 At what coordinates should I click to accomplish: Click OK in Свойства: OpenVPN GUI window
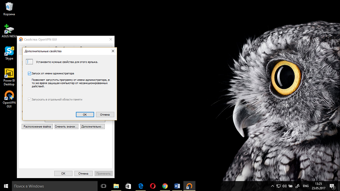(63, 174)
